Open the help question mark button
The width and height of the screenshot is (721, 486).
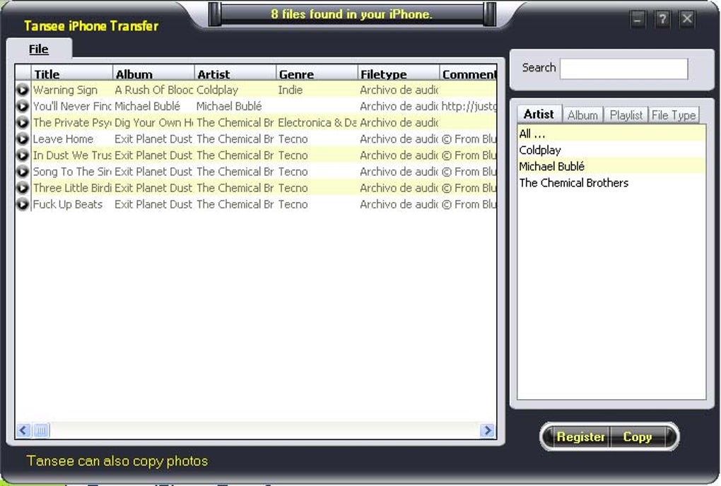coord(662,19)
